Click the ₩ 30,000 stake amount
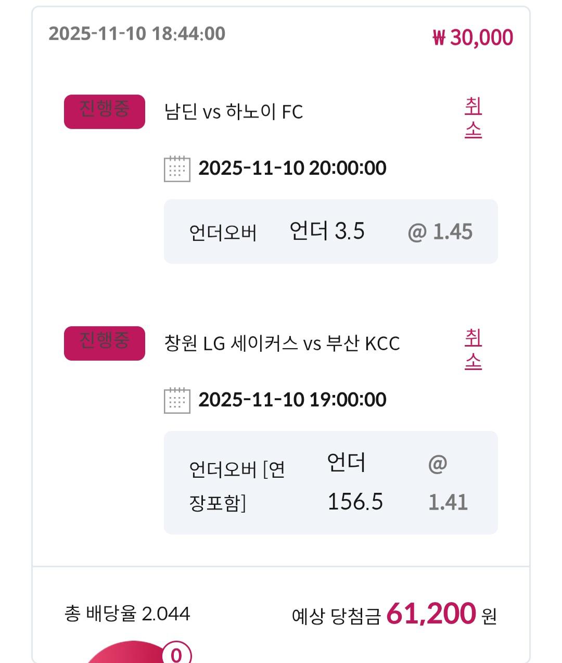The height and width of the screenshot is (663, 562). [472, 37]
